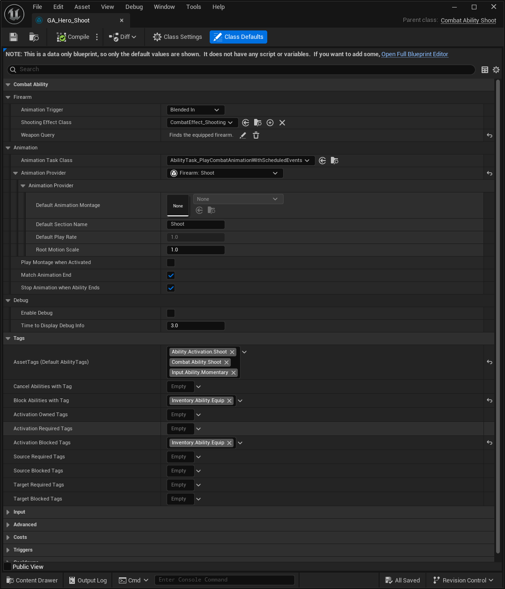Click the Root Motion Scale value field
The image size is (505, 589).
click(196, 250)
